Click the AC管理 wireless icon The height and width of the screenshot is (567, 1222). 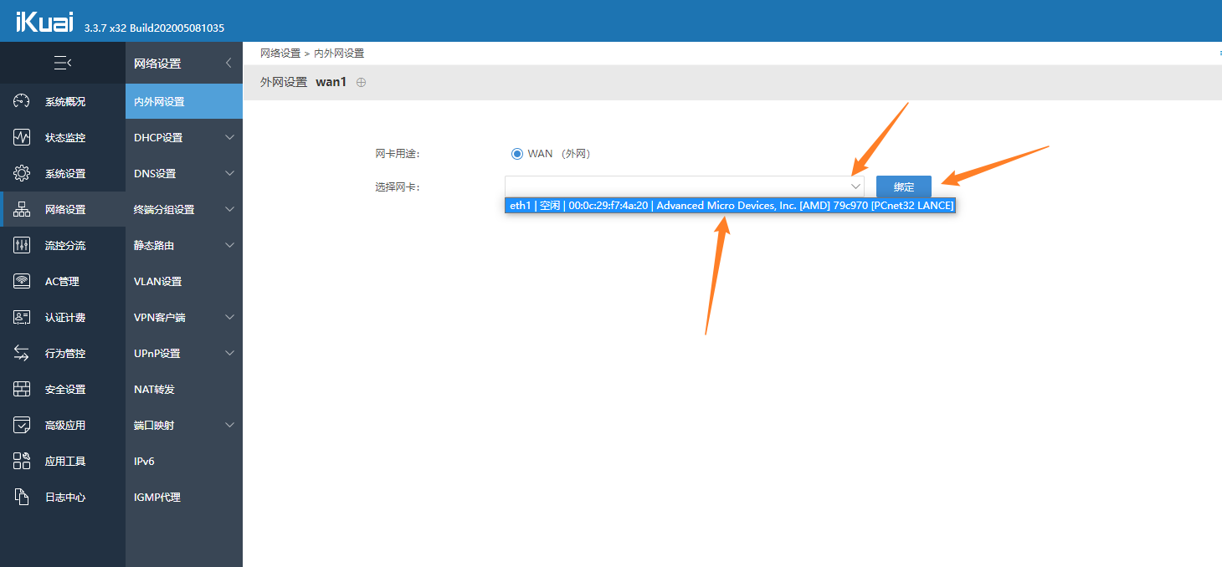22,281
